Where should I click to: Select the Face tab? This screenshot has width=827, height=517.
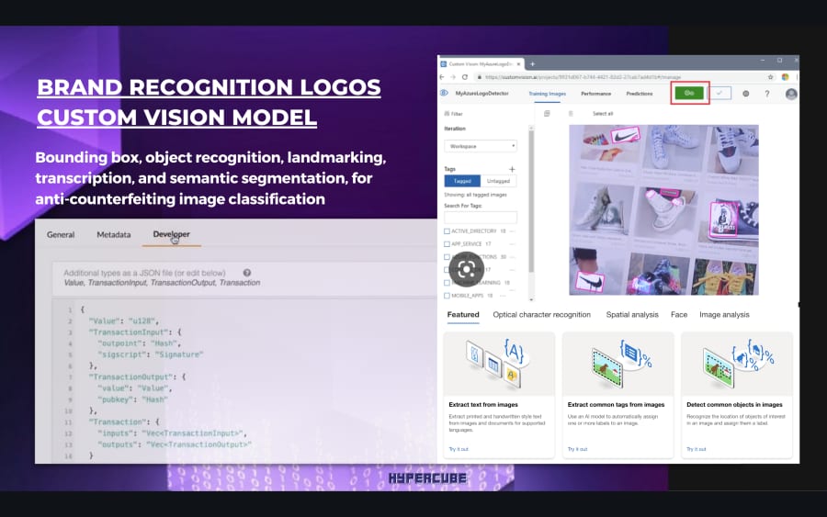pos(679,315)
